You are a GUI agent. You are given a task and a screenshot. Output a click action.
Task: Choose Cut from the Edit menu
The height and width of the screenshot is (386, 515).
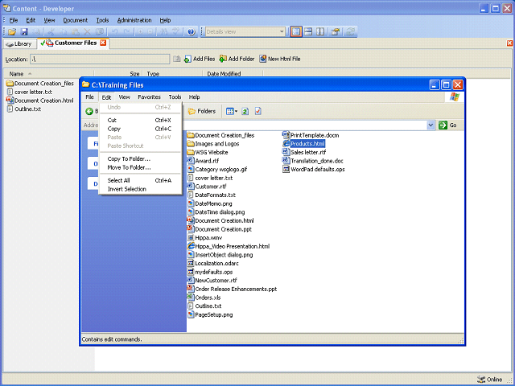click(x=140, y=120)
